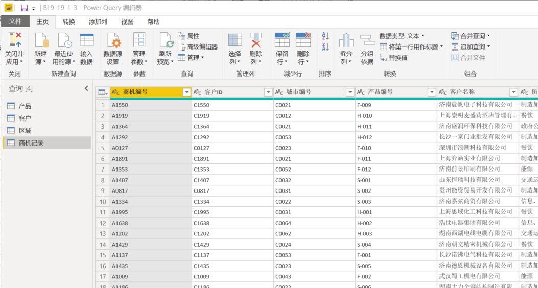Click the Sort Ascending A-Z icon
The image size is (538, 288).
(x=325, y=36)
